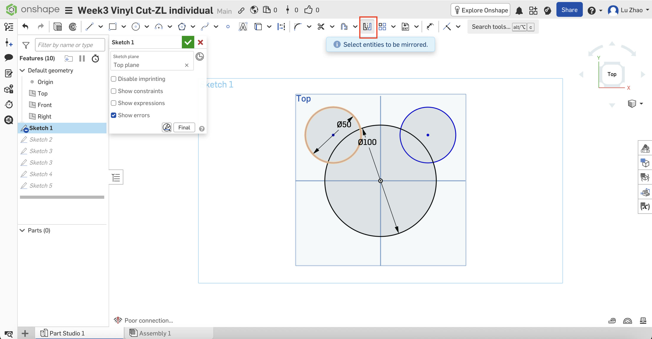Select the Line sketch tool
This screenshot has height=339, width=652.
(x=89, y=27)
